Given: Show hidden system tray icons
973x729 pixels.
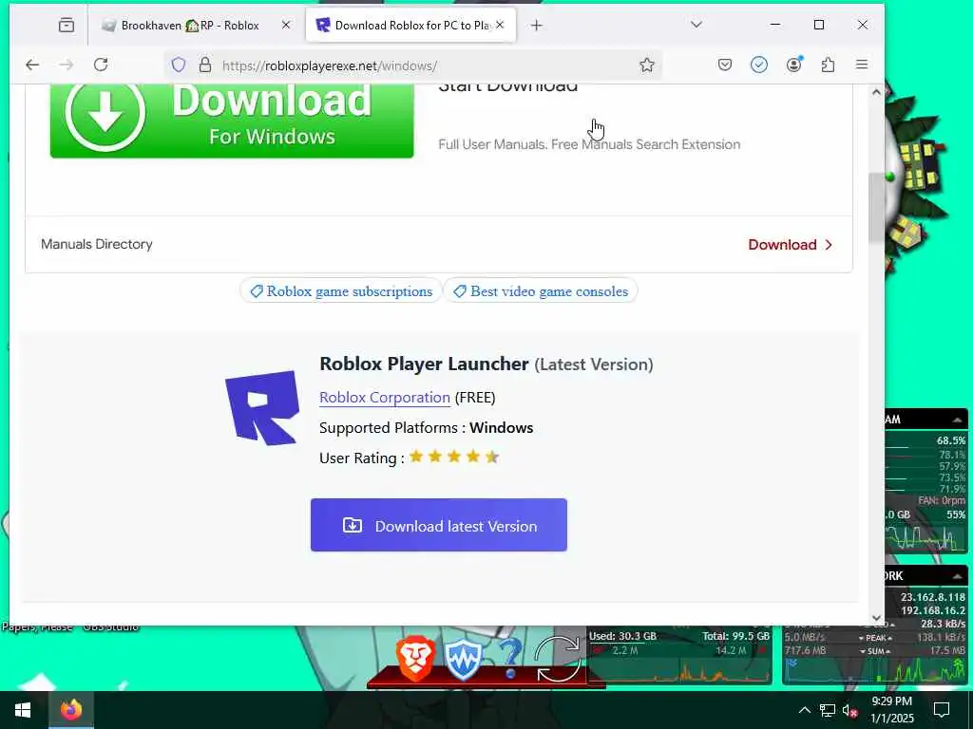Looking at the screenshot, I should coord(804,710).
